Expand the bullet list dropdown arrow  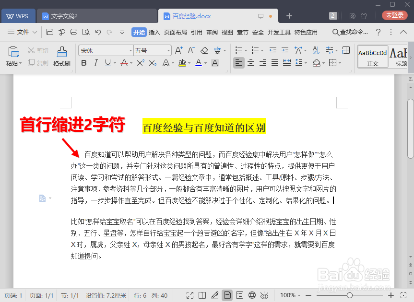point(246,50)
